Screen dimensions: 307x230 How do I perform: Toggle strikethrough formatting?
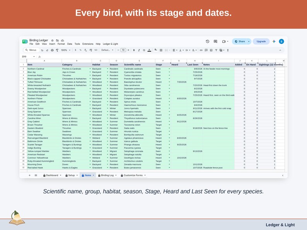(x=144, y=50)
